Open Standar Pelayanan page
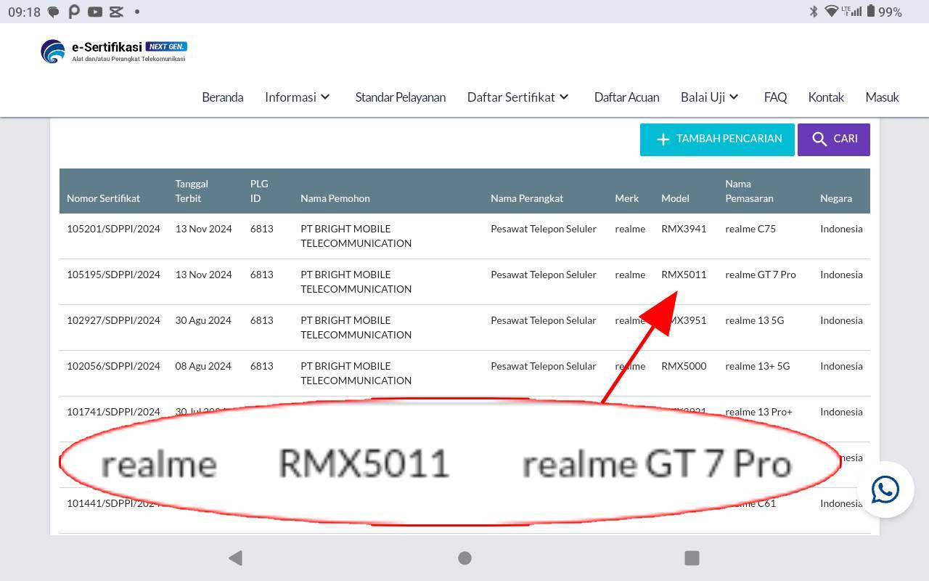The width and height of the screenshot is (929, 581). pyautogui.click(x=400, y=97)
